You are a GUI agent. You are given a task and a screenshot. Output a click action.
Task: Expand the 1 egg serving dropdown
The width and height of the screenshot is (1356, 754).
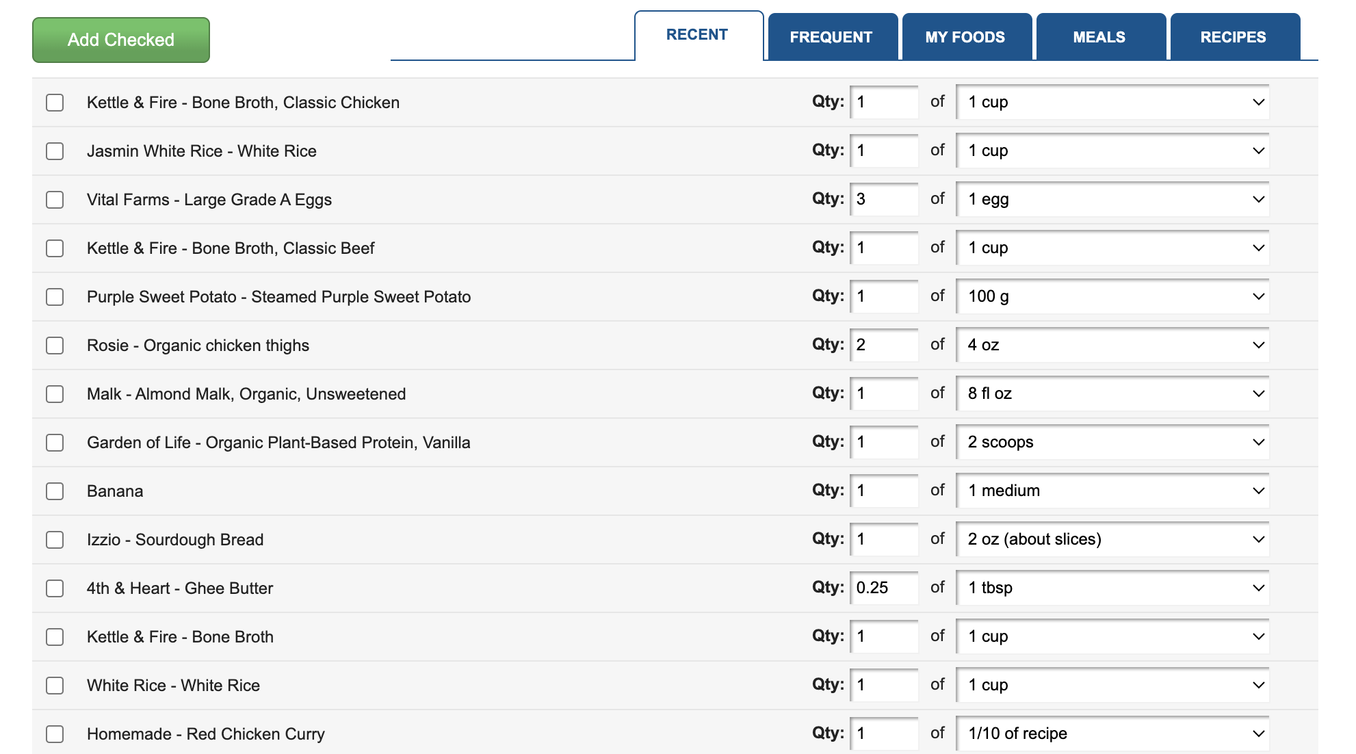[x=1112, y=199]
